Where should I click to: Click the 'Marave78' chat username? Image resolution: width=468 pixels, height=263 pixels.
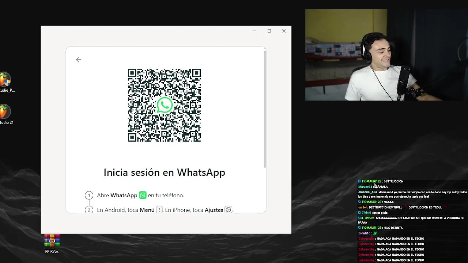point(365,187)
